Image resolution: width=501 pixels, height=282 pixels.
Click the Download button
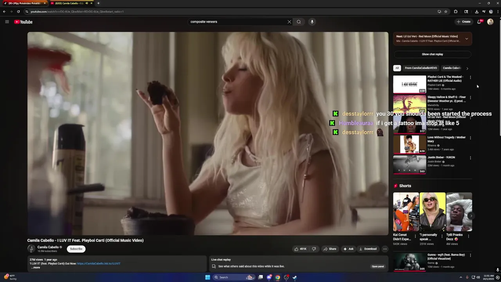[368, 249]
